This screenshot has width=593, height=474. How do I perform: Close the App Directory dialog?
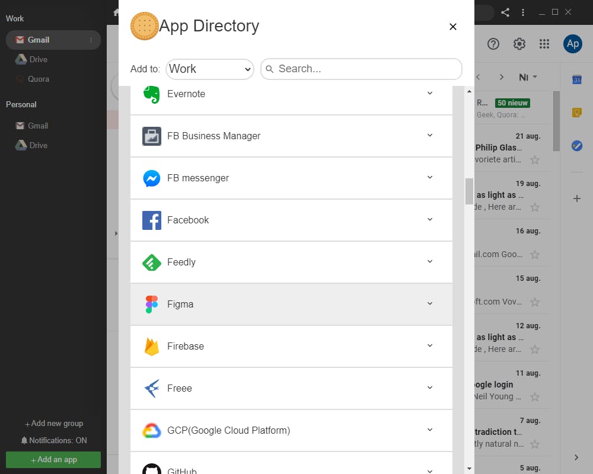(x=452, y=27)
